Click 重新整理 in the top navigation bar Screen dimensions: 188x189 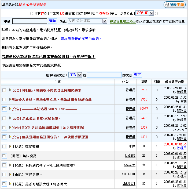point(83,13)
